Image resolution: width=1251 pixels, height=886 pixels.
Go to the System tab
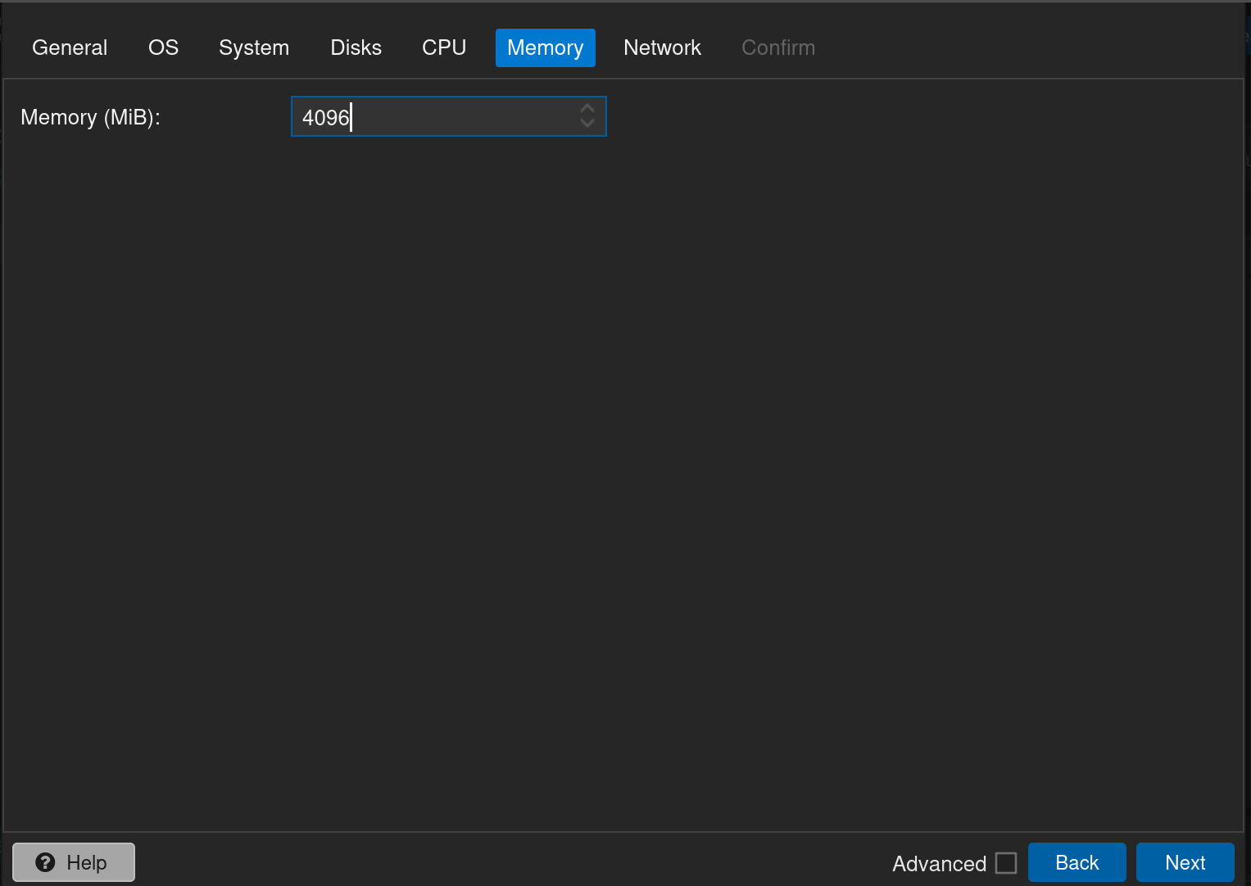tap(254, 47)
